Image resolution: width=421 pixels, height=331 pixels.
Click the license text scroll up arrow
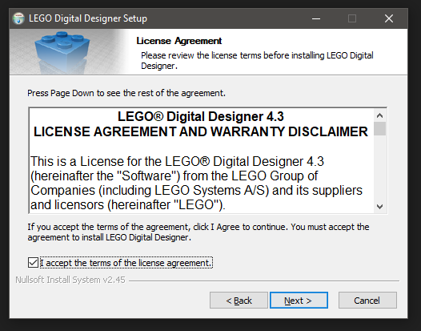379,115
